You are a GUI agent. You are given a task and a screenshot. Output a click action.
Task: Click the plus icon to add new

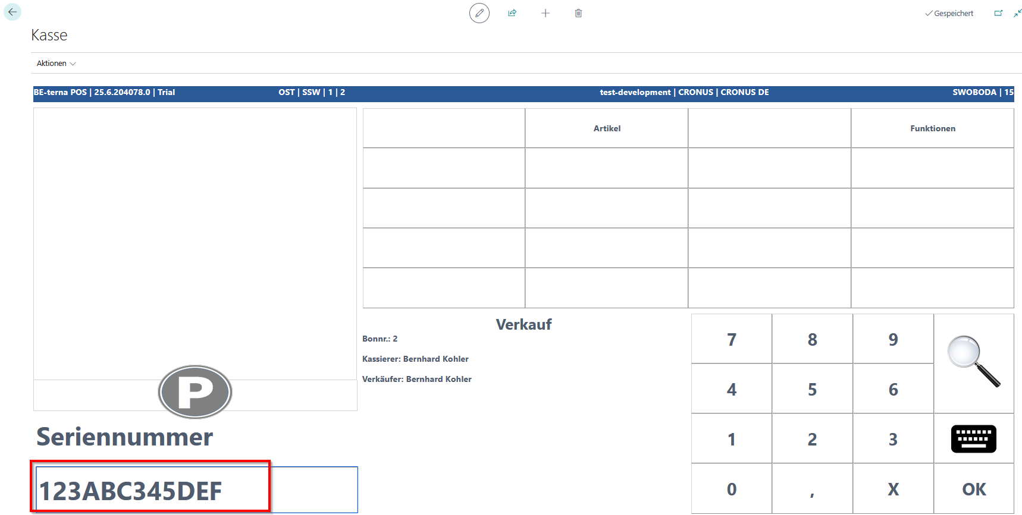pyautogui.click(x=545, y=13)
